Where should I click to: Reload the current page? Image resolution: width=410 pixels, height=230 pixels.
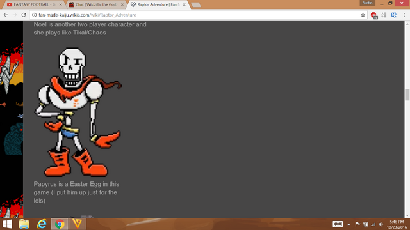click(24, 15)
